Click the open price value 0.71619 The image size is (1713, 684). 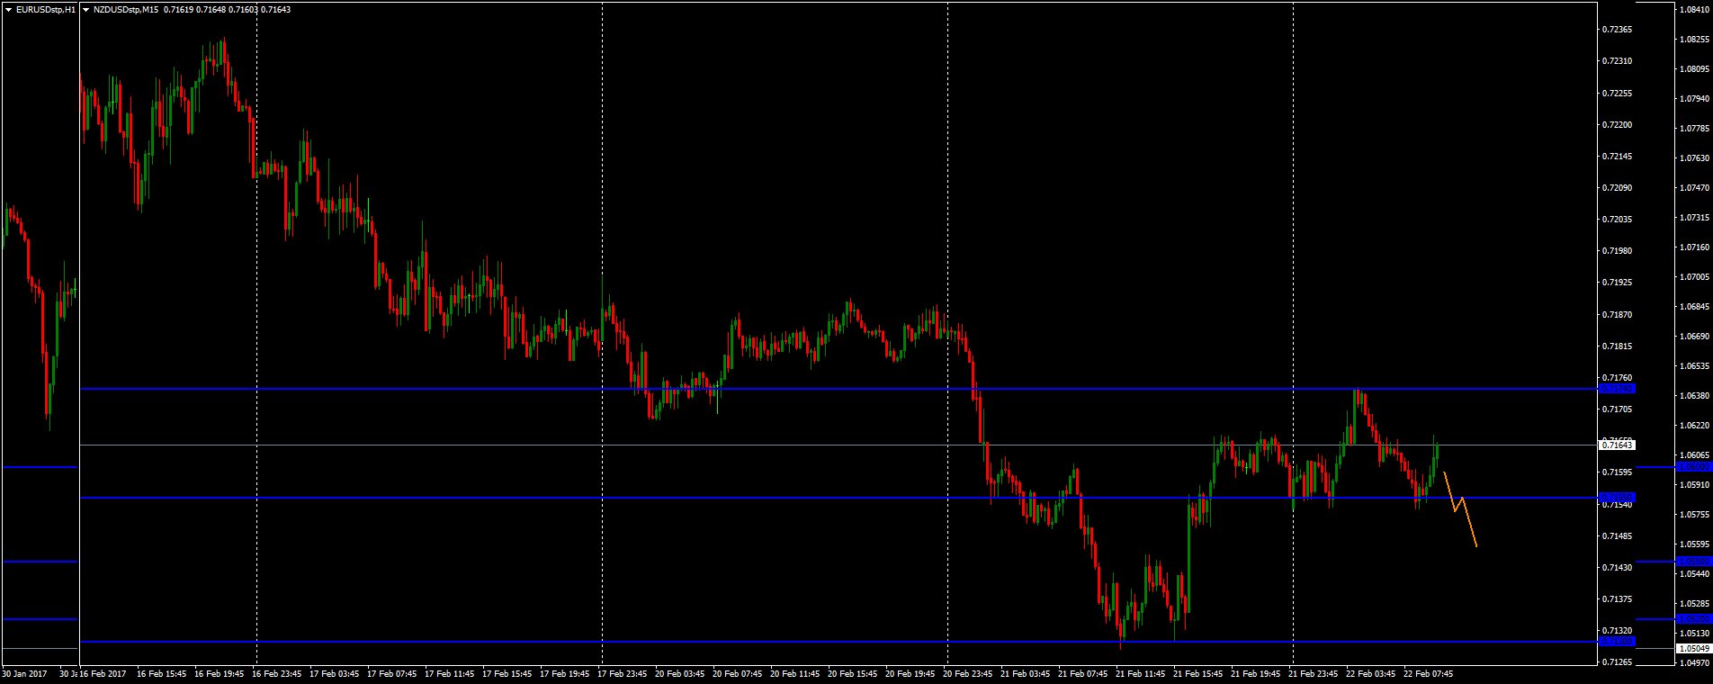coord(178,9)
